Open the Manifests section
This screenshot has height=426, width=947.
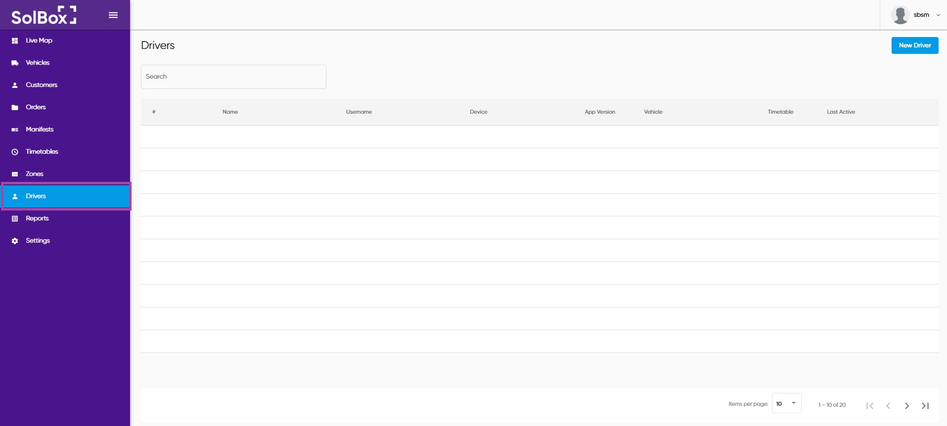tap(40, 129)
